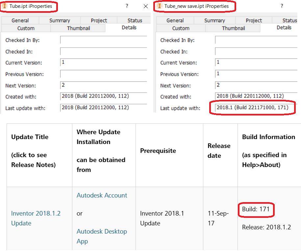Close the Tube.ipt iProperties dialog

146,6
